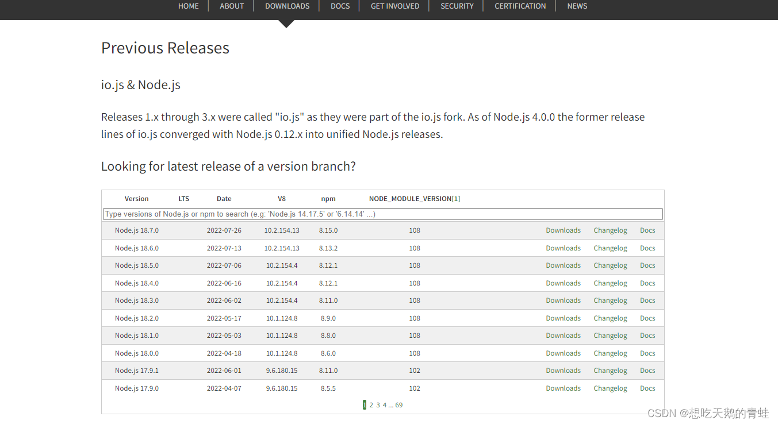View Changelog for Node.js 18.2.0

[x=611, y=318]
